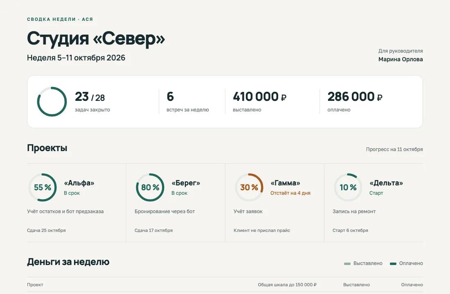Click the Для руководителя label
The width and height of the screenshot is (450, 294).
[400, 51]
